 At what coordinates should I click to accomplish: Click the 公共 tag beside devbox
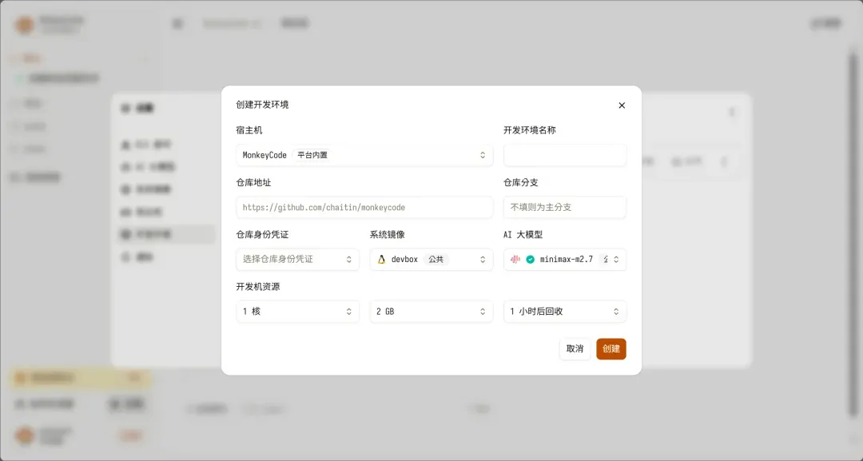(436, 259)
